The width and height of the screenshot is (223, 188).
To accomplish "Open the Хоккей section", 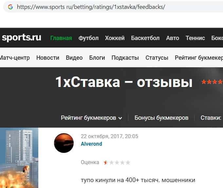I will 115,38.
